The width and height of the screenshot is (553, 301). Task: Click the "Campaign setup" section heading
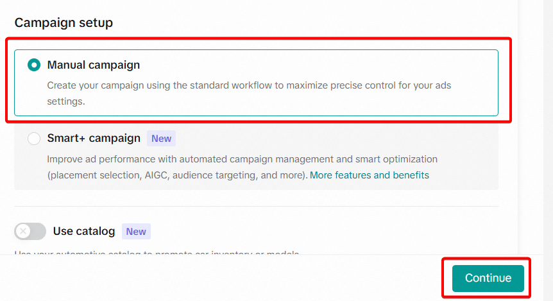coord(64,23)
